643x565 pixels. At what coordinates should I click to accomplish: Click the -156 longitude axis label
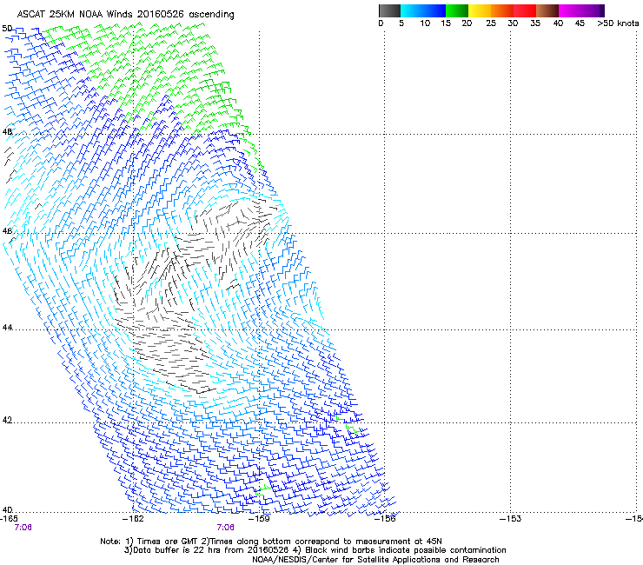385,519
